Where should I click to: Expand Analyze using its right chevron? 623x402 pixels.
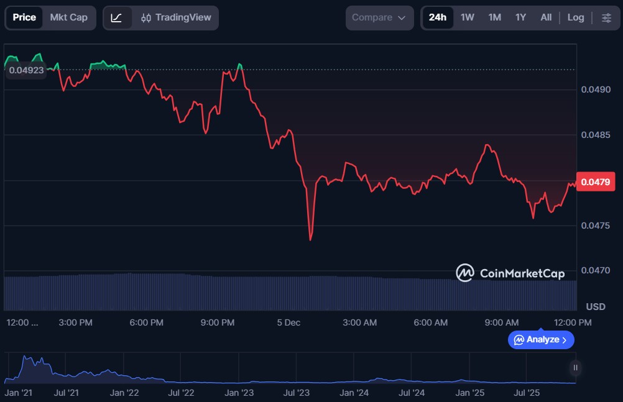pos(565,340)
